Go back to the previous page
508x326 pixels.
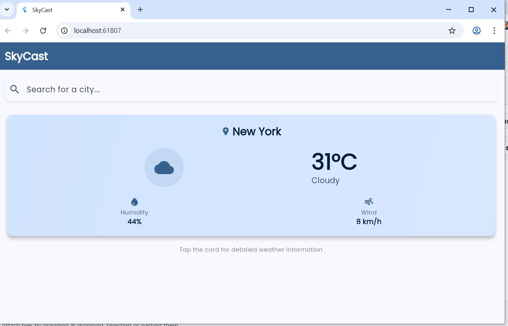8,31
